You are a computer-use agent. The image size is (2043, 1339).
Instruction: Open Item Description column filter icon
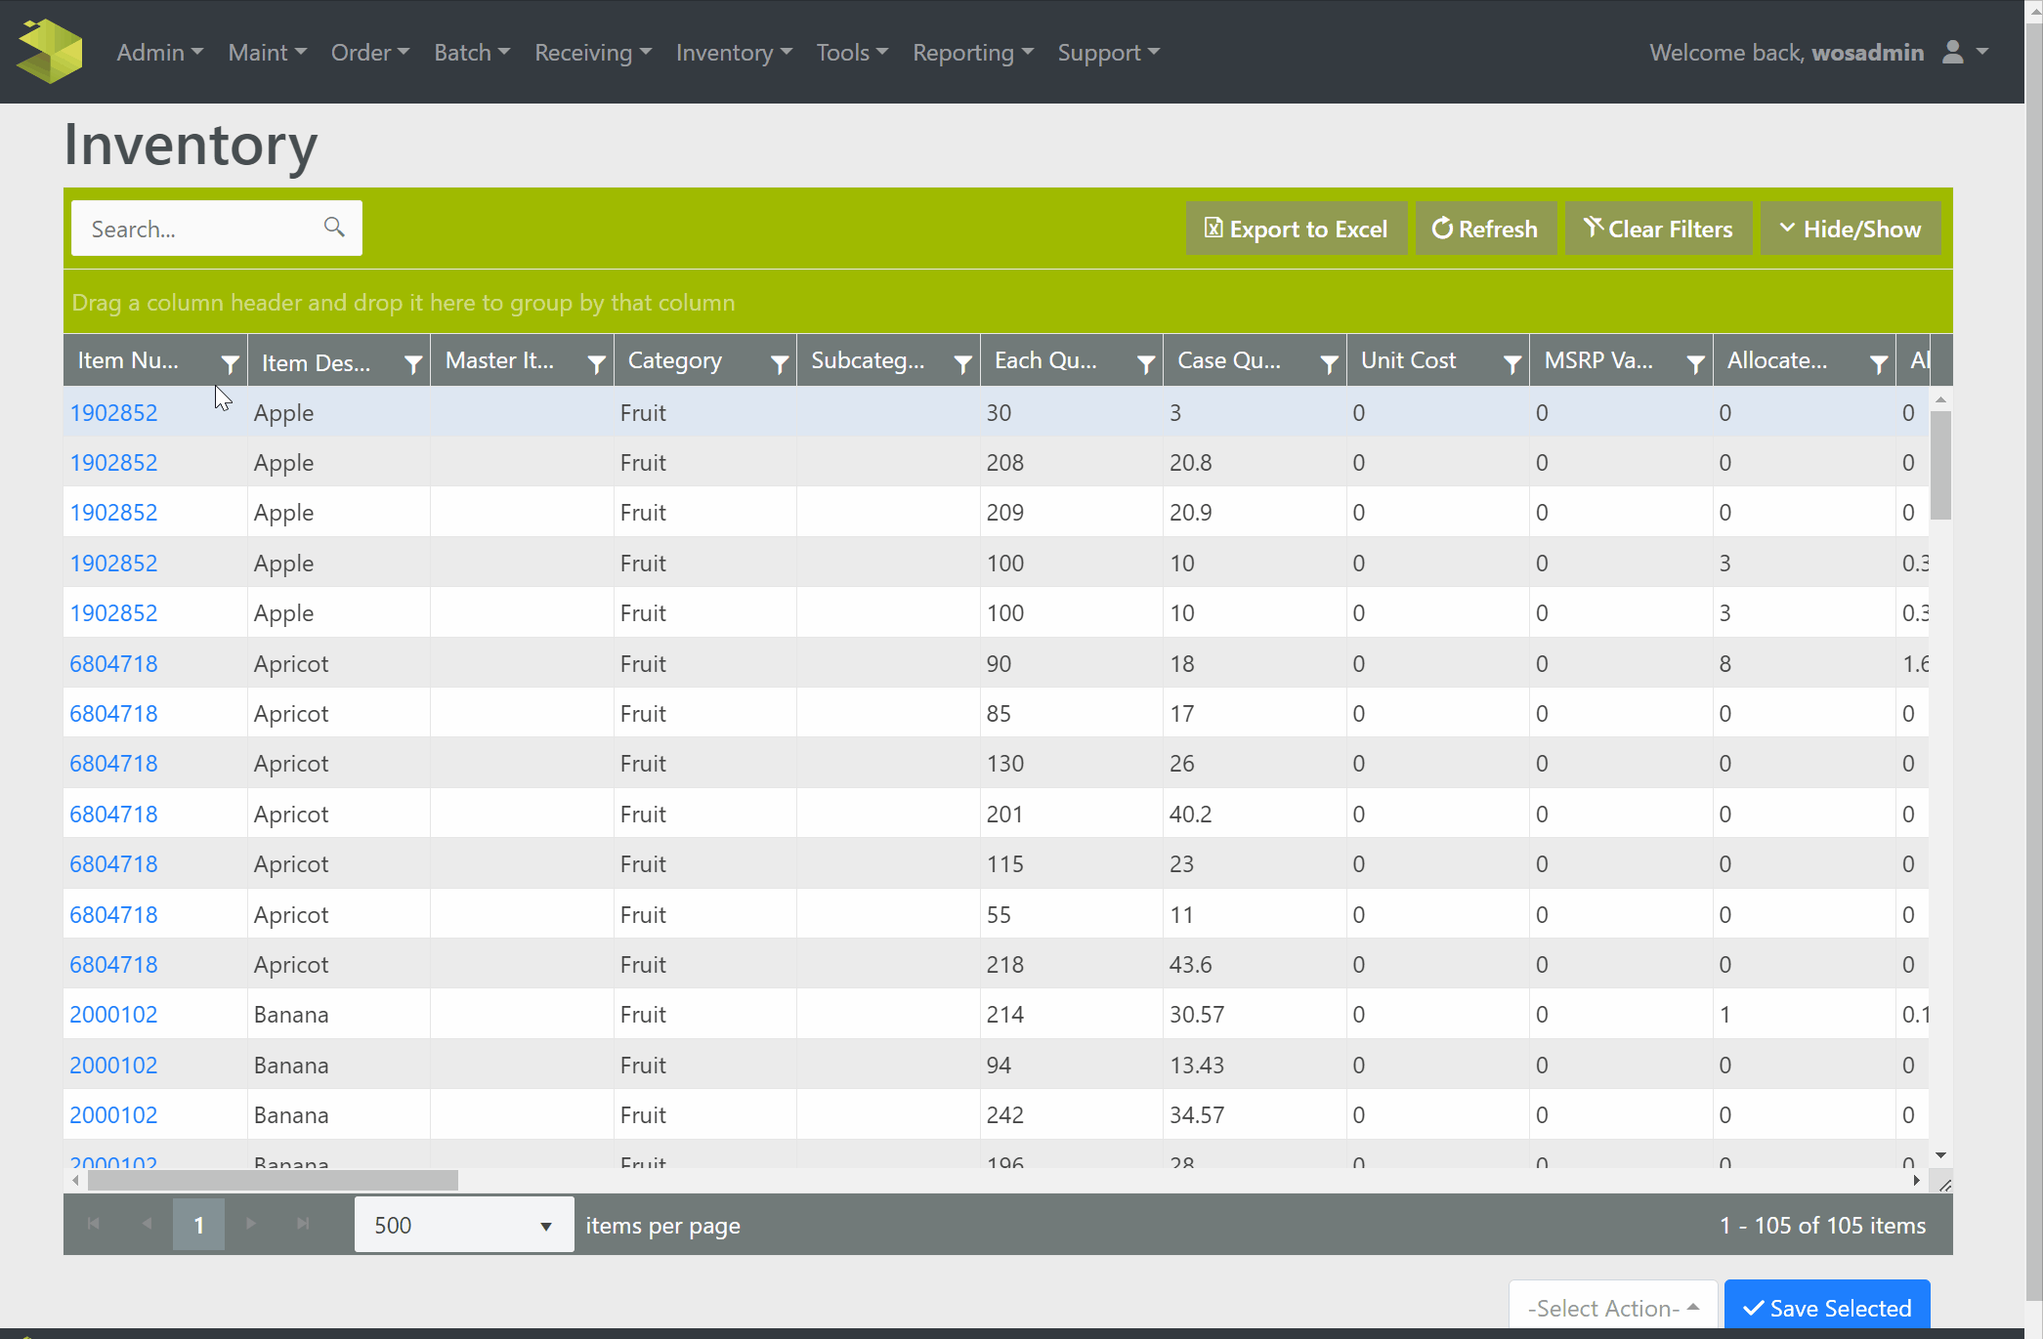(x=412, y=363)
